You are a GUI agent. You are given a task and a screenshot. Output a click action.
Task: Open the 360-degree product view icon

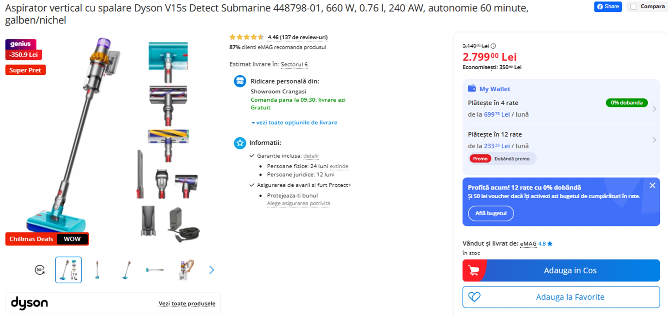point(39,270)
